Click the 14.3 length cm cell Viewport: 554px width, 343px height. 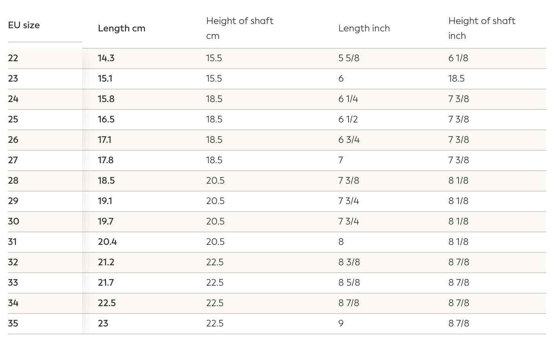pos(106,58)
